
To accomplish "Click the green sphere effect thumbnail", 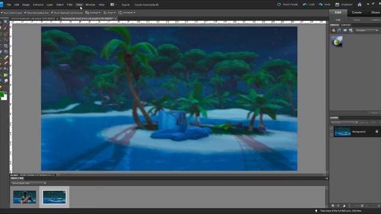I will [337, 42].
